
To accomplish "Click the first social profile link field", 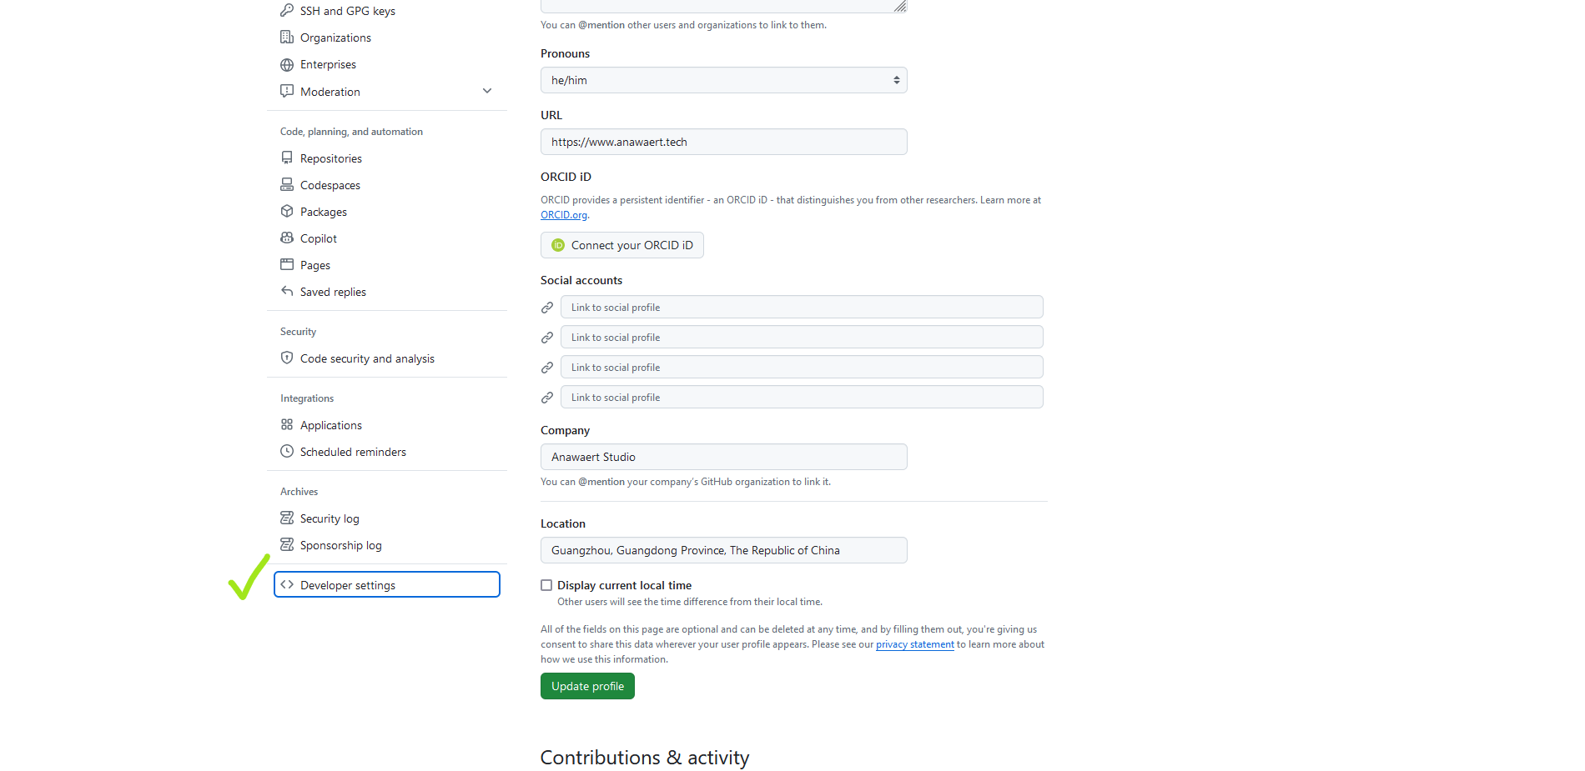I will point(801,308).
